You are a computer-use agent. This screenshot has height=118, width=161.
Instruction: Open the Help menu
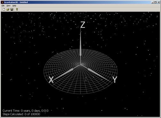coord(14,6)
